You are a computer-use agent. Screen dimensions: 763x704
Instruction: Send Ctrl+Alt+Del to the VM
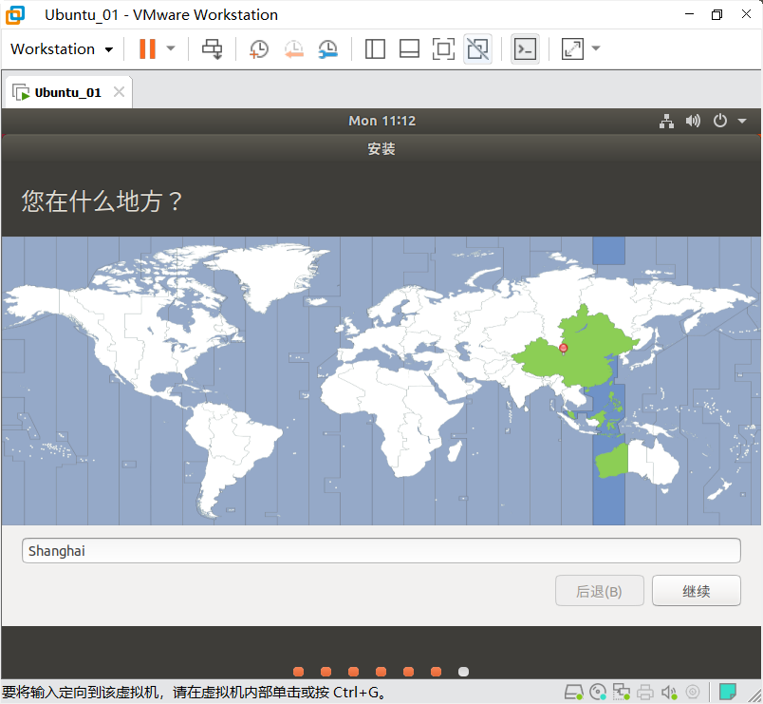pyautogui.click(x=213, y=48)
